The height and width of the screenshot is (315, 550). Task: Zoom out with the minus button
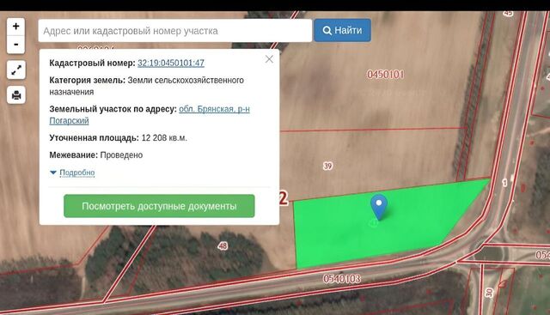point(15,45)
